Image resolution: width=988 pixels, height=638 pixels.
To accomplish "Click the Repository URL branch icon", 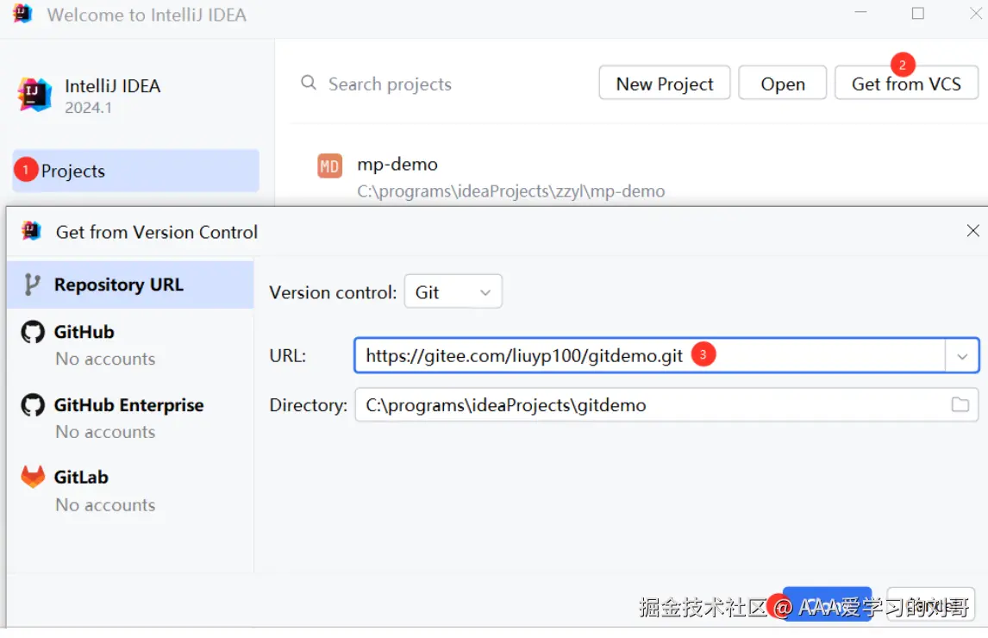I will tap(32, 285).
